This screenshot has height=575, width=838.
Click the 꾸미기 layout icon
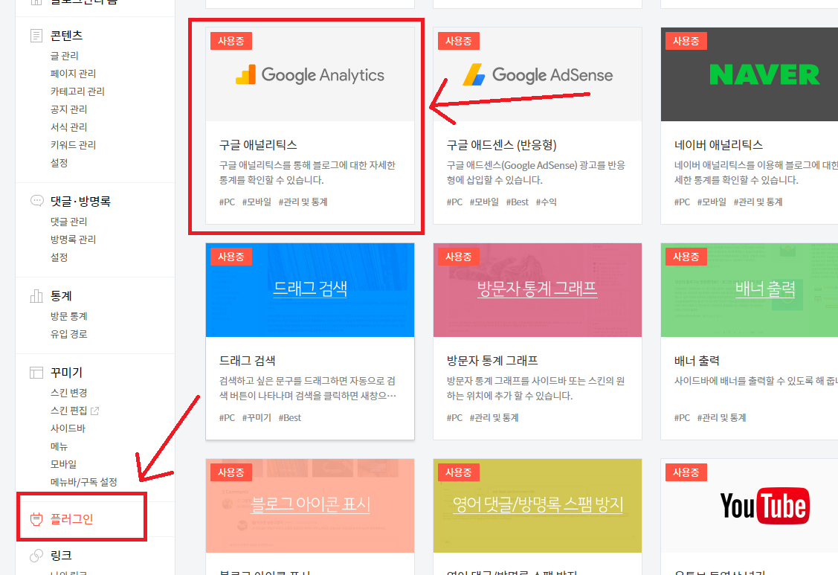pyautogui.click(x=36, y=372)
